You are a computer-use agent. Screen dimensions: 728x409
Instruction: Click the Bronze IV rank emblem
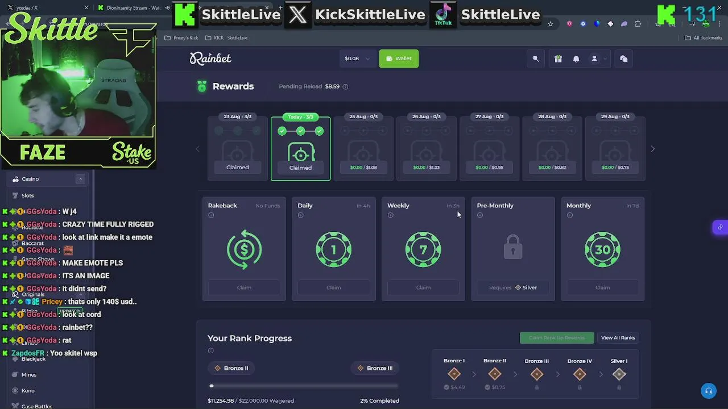[580, 374]
